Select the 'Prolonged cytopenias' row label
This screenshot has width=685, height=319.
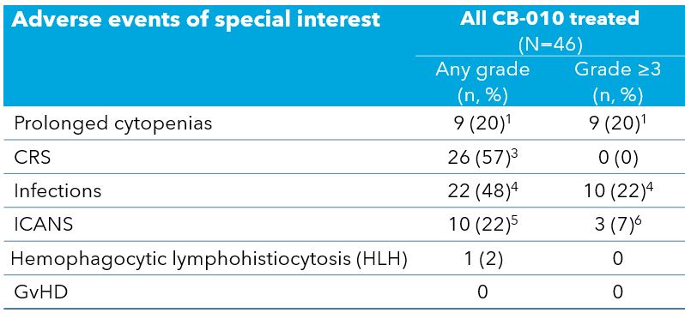pyautogui.click(x=113, y=124)
